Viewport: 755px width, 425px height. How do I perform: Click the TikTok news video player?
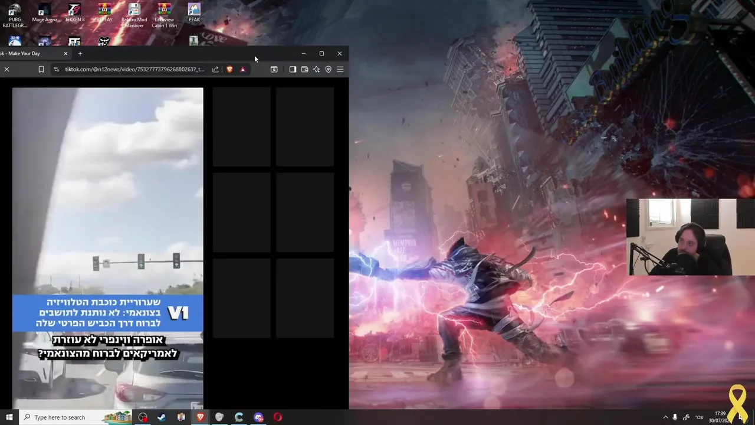108,248
